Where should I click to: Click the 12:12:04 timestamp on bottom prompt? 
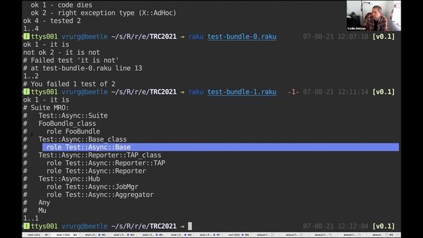[x=353, y=226]
